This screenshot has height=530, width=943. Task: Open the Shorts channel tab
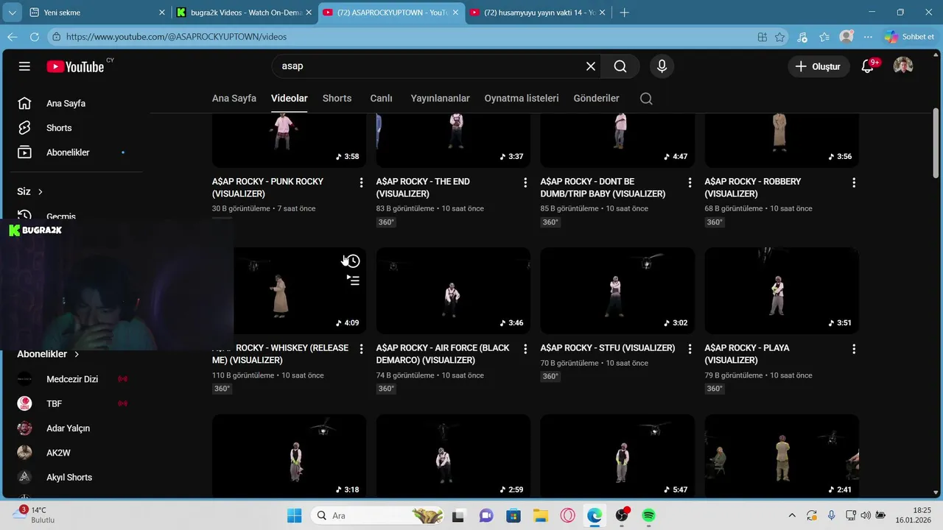point(337,99)
